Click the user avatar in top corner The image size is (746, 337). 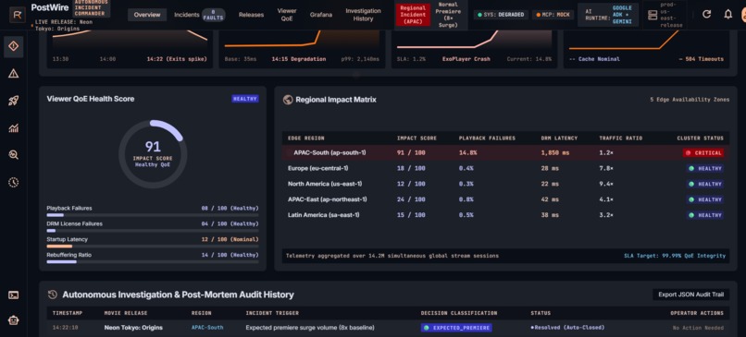pyautogui.click(x=743, y=15)
